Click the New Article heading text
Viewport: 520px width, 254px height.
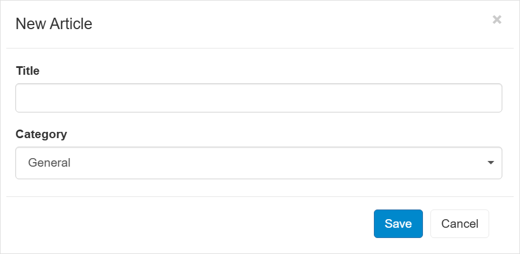coord(54,24)
